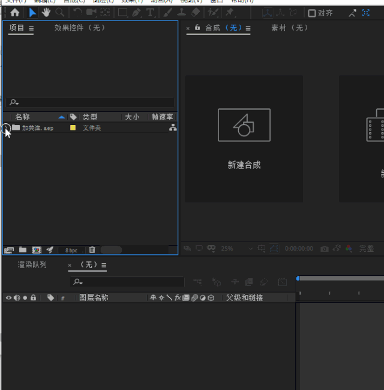Sort by the 名称 column header
The image size is (384, 390).
pyautogui.click(x=22, y=117)
